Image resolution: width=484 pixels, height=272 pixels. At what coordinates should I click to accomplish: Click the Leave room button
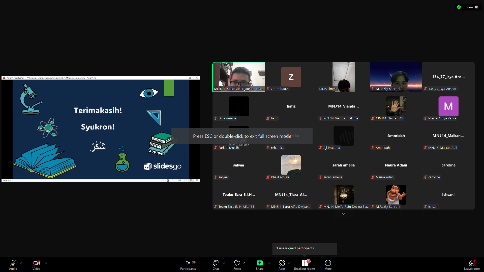tap(472, 265)
